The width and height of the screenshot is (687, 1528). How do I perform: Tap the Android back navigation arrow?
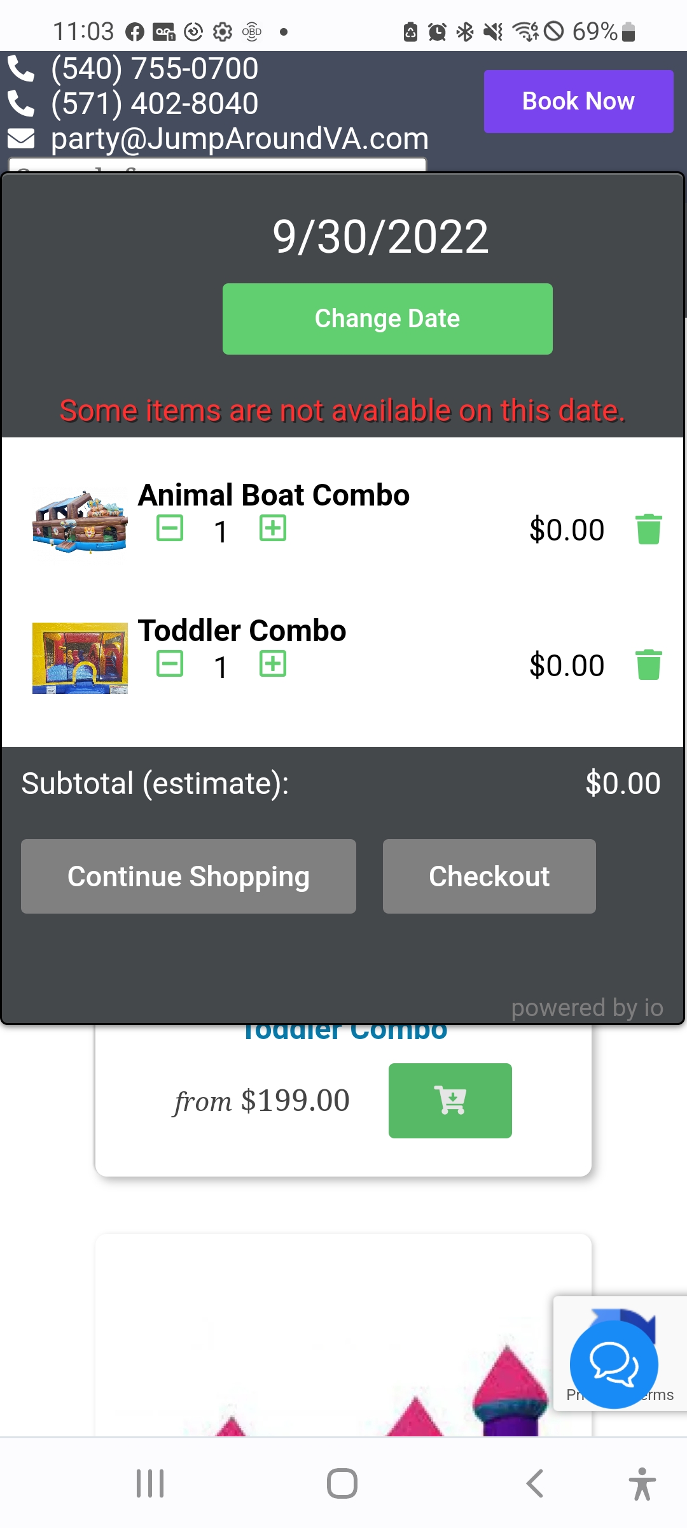535,1483
